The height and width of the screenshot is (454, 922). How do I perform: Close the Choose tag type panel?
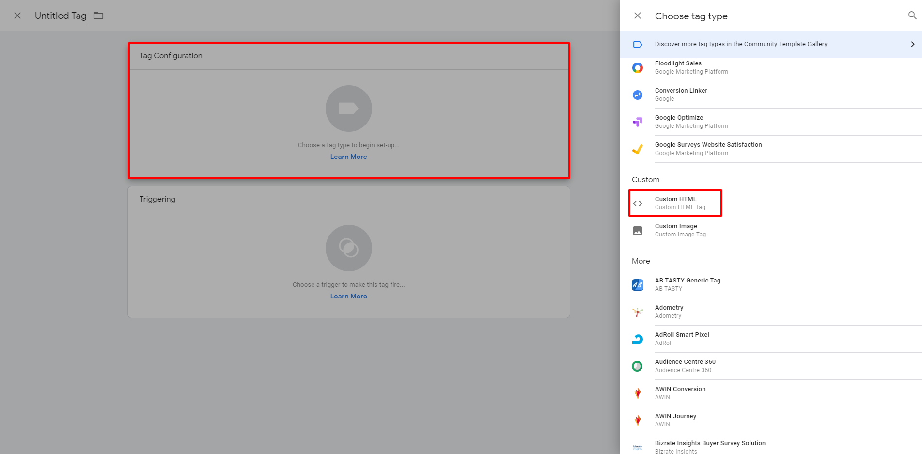[637, 15]
